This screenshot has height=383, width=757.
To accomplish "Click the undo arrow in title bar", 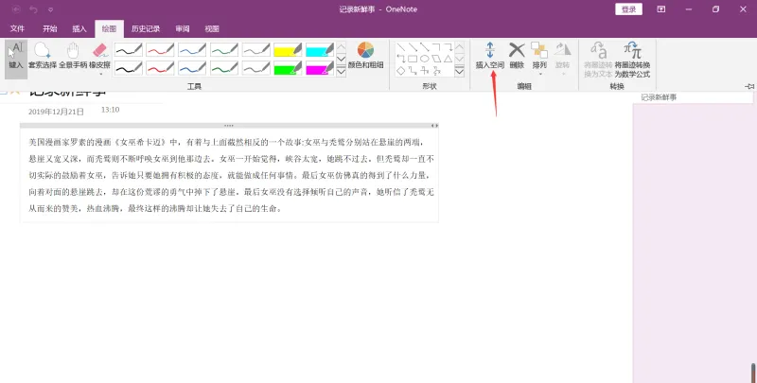I will coord(33,9).
